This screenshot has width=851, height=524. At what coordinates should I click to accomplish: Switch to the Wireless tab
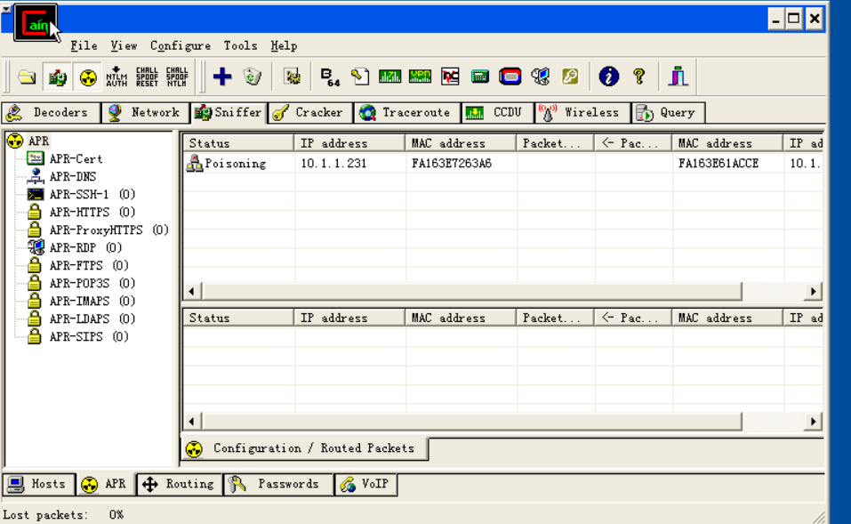pyautogui.click(x=582, y=113)
